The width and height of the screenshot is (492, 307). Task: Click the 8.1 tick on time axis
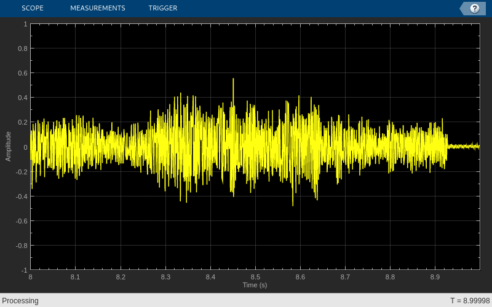coord(75,278)
